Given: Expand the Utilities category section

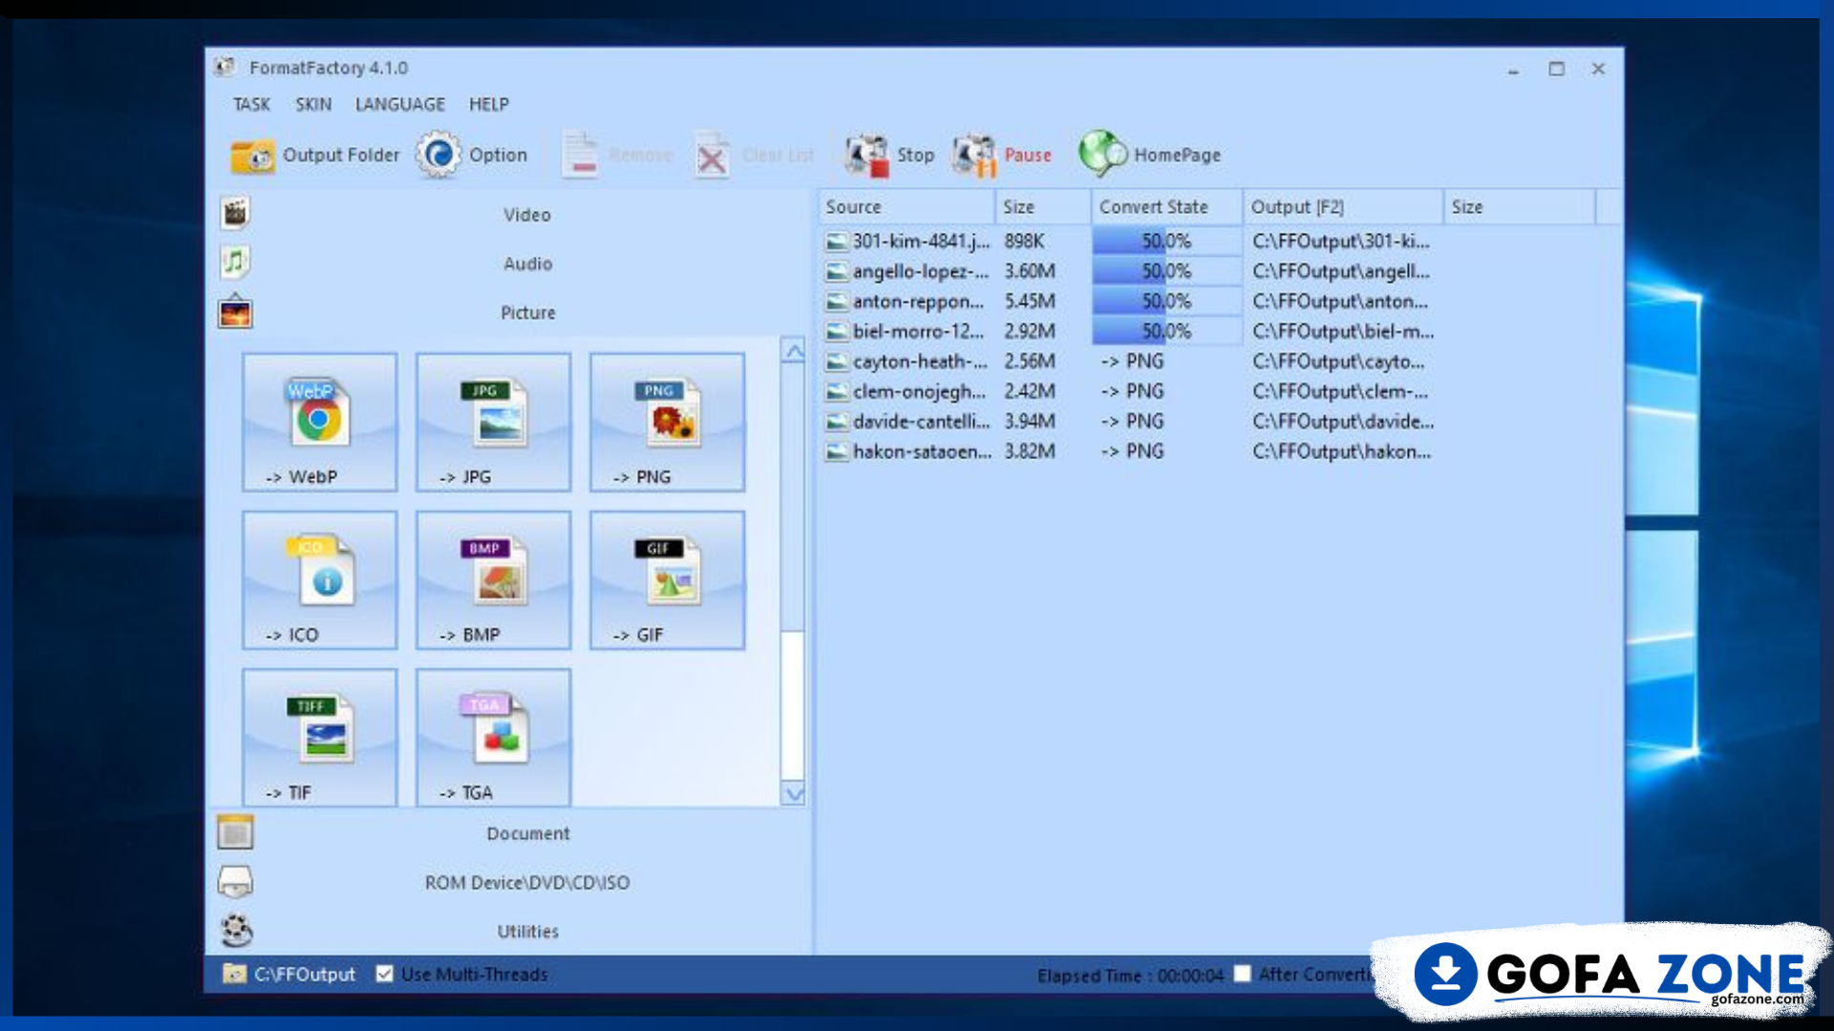Looking at the screenshot, I should pyautogui.click(x=528, y=932).
